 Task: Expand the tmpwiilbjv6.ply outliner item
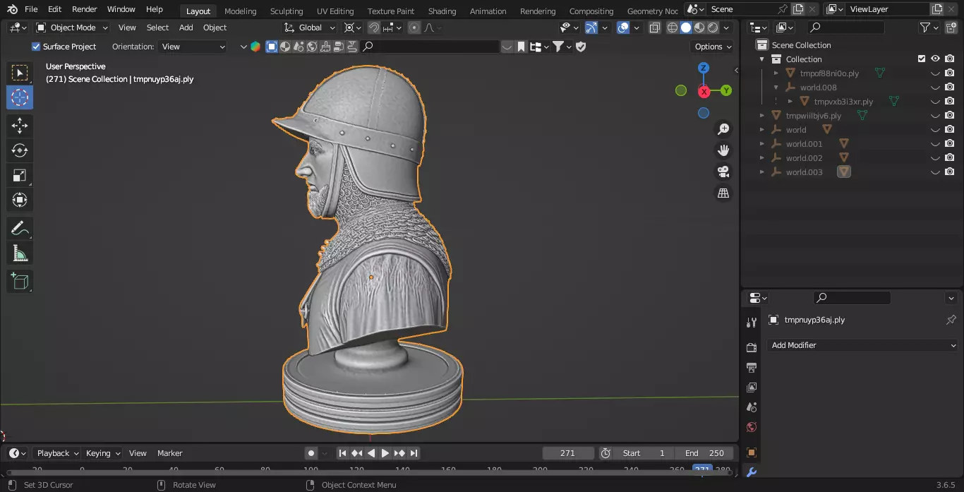(762, 116)
